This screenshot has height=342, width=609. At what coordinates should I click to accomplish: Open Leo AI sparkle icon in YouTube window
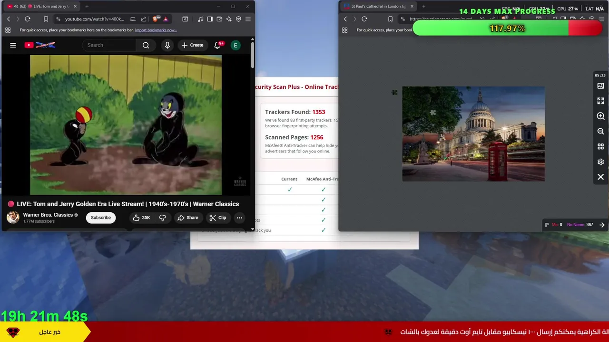pos(229,19)
